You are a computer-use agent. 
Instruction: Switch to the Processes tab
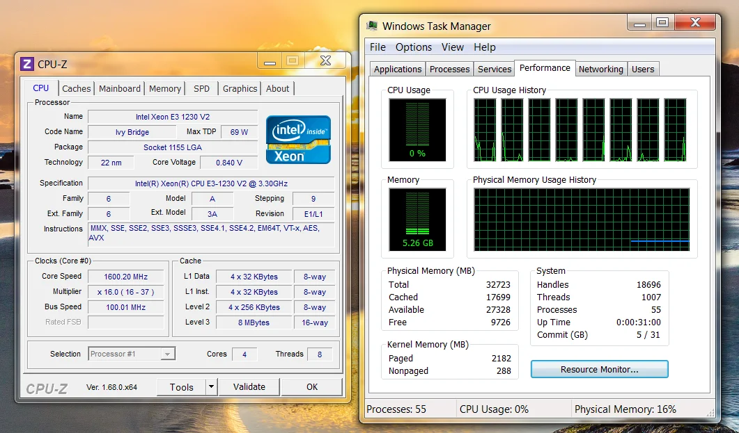pos(450,69)
